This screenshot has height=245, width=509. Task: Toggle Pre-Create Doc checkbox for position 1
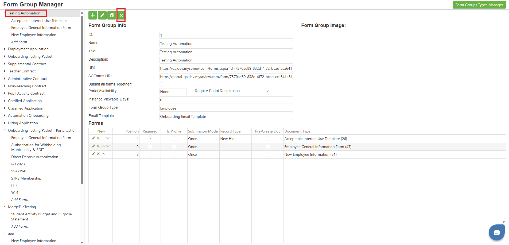pyautogui.click(x=268, y=139)
